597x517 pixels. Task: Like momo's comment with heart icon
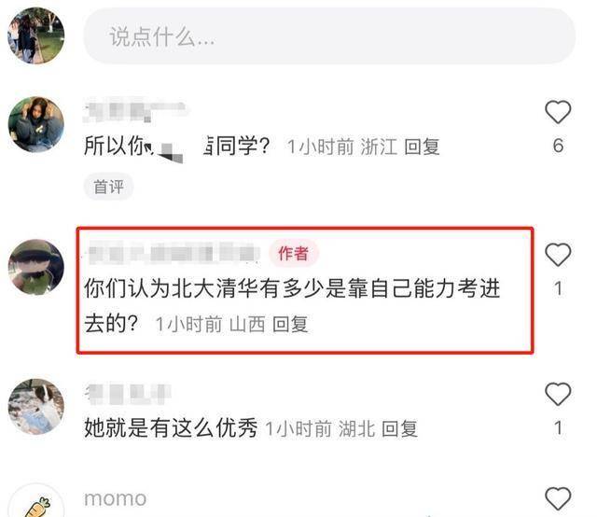(558, 498)
